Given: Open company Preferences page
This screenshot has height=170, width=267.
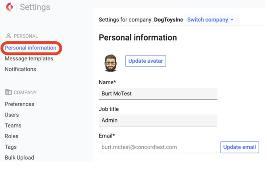Looking at the screenshot, I should [x=19, y=104].
